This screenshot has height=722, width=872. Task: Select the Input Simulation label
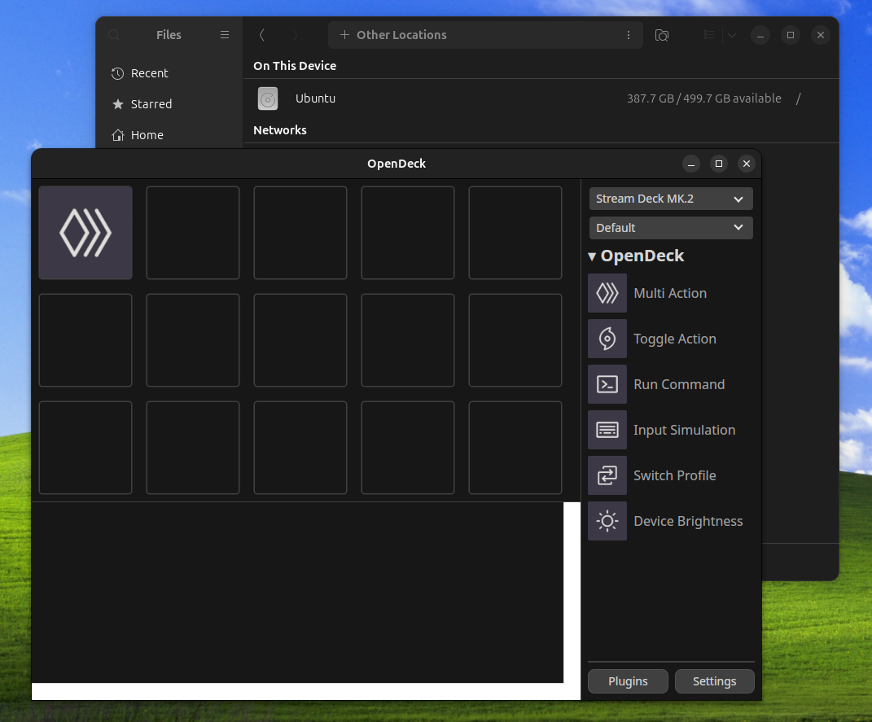click(684, 430)
